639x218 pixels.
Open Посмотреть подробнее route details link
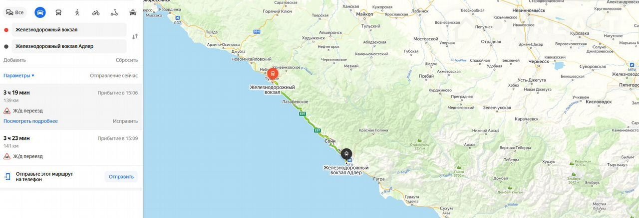(x=30, y=121)
